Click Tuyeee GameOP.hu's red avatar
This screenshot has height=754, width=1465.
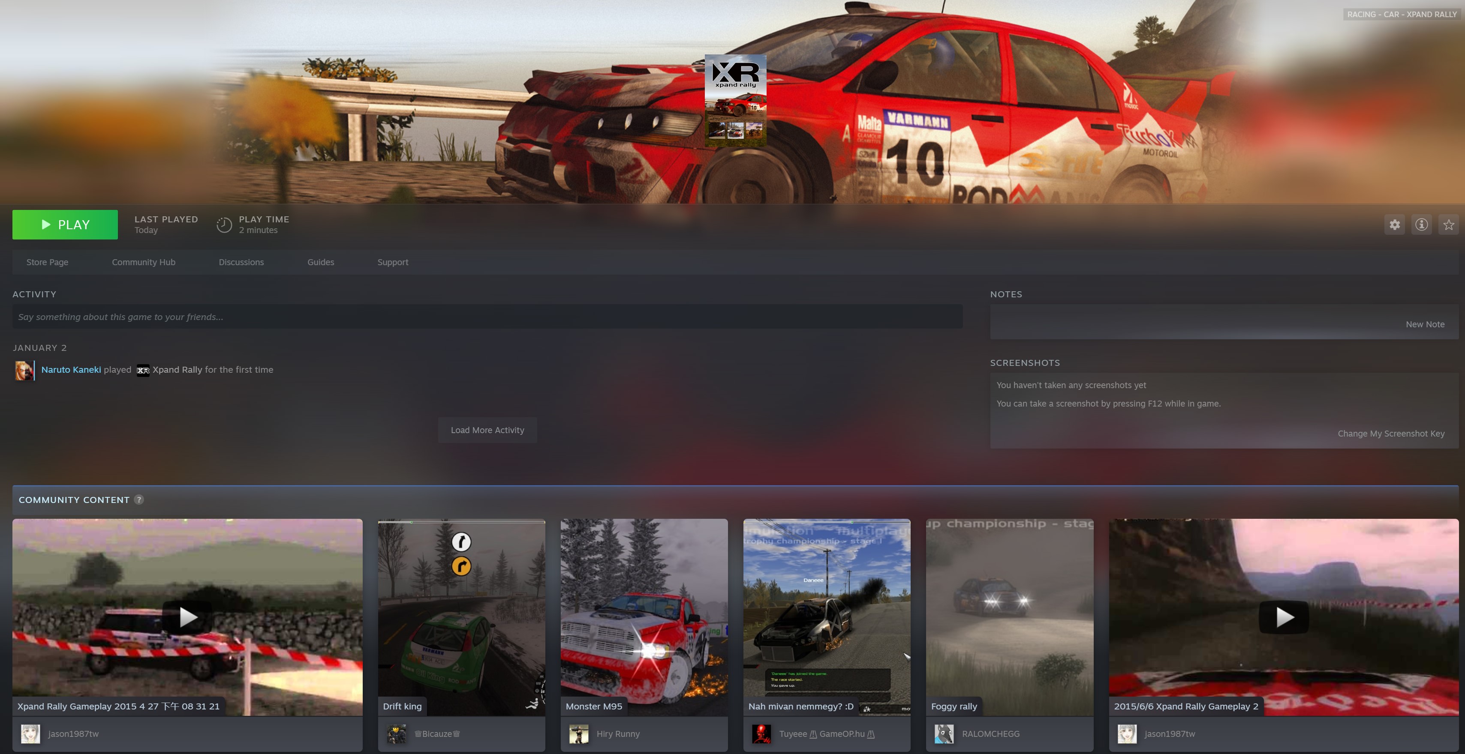tap(761, 733)
